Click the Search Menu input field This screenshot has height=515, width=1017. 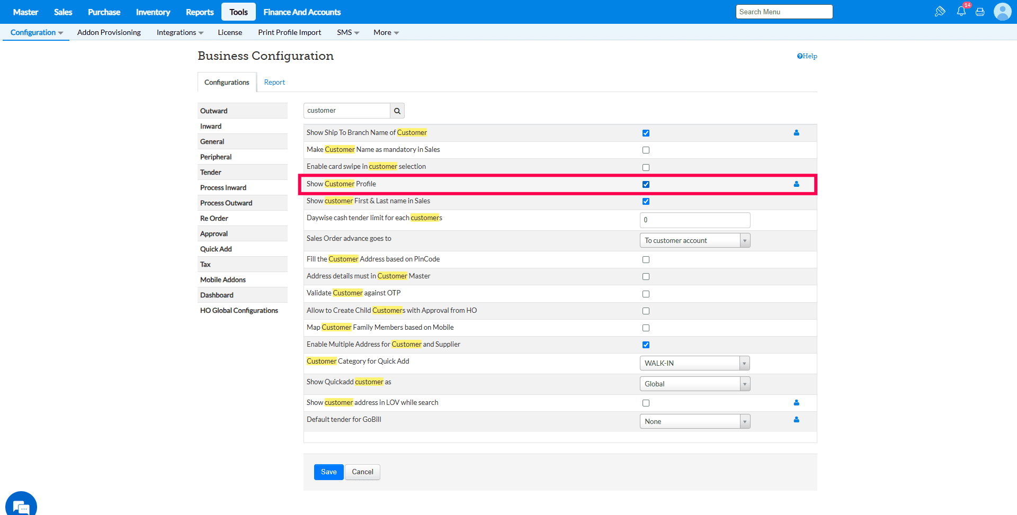coord(784,12)
